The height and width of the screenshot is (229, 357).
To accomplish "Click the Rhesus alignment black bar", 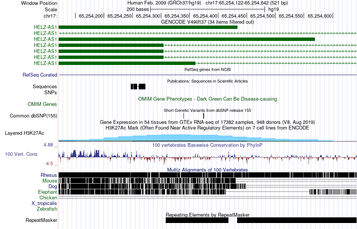I will 207,175.
